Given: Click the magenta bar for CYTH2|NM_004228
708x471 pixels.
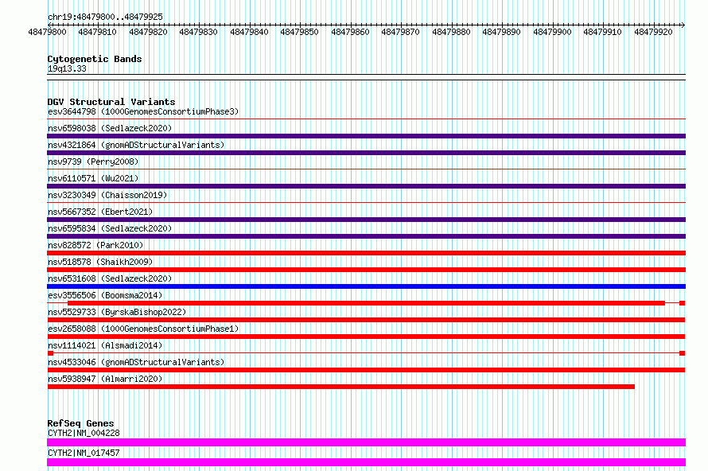Looking at the screenshot, I should pos(366,442).
